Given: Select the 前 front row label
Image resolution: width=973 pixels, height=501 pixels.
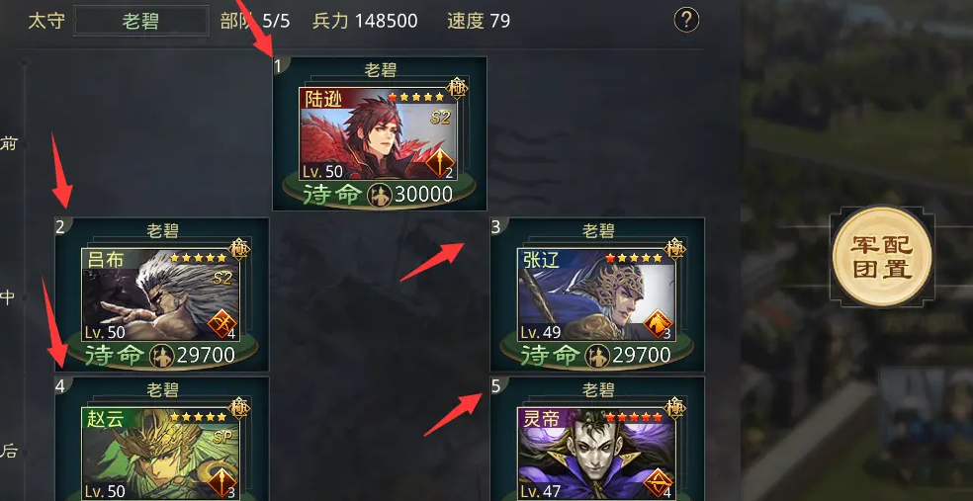Looking at the screenshot, I should tap(9, 143).
